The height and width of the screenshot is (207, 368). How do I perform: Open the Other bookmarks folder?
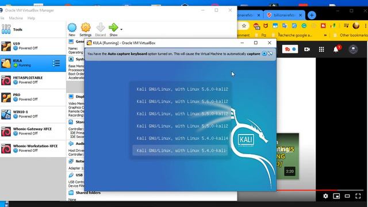[x=351, y=35]
